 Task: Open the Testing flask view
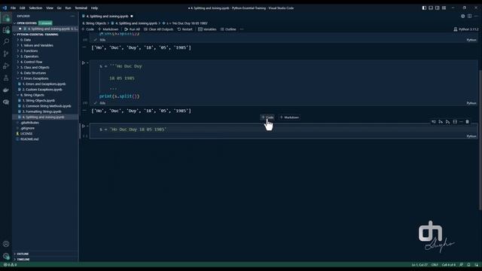(6, 78)
